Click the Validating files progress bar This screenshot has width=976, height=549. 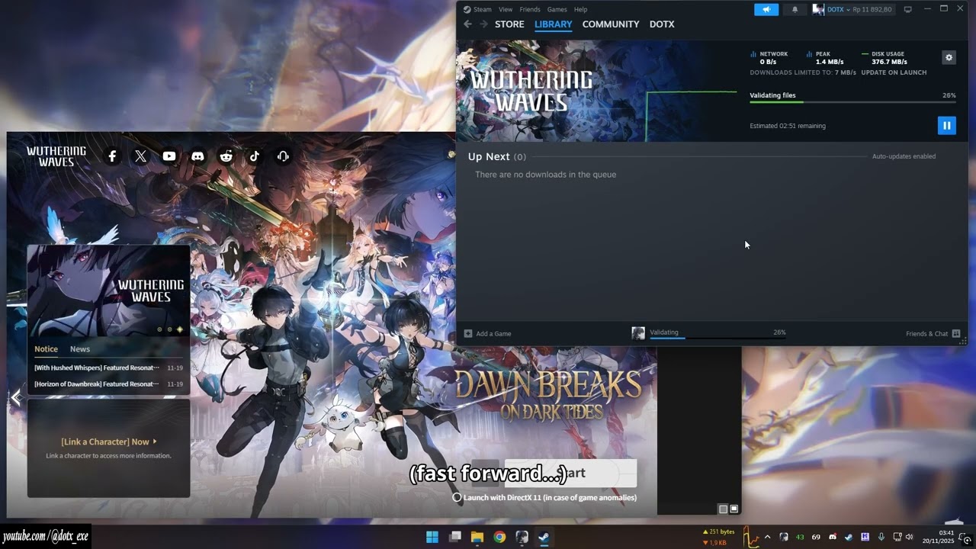[852, 102]
